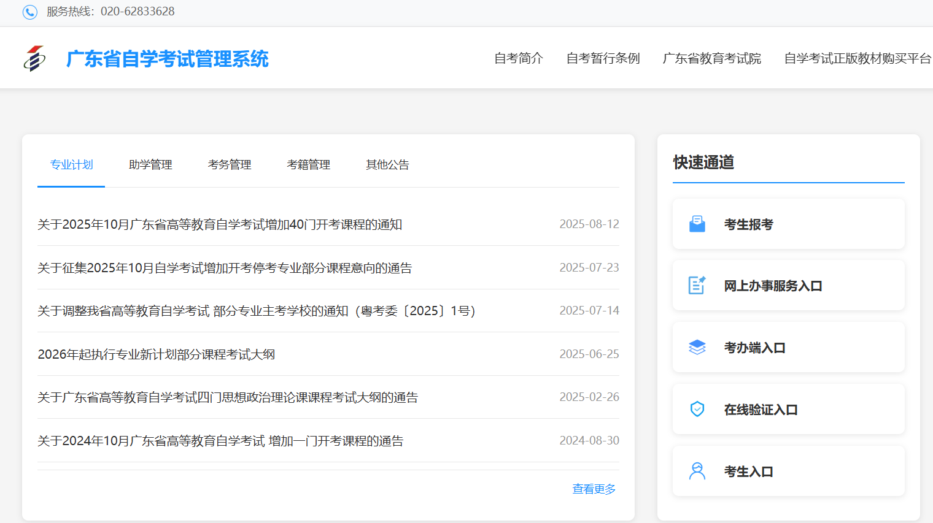Click the 考生入口 person icon
Image resolution: width=933 pixels, height=523 pixels.
tap(697, 470)
